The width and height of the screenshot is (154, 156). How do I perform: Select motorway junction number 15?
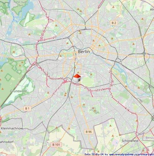pyautogui.click(x=52, y=79)
